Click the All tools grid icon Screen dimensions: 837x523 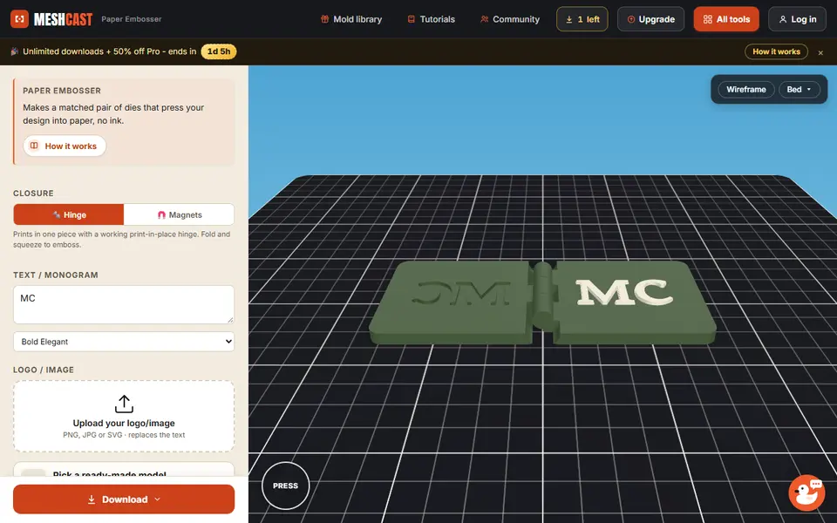click(x=708, y=19)
